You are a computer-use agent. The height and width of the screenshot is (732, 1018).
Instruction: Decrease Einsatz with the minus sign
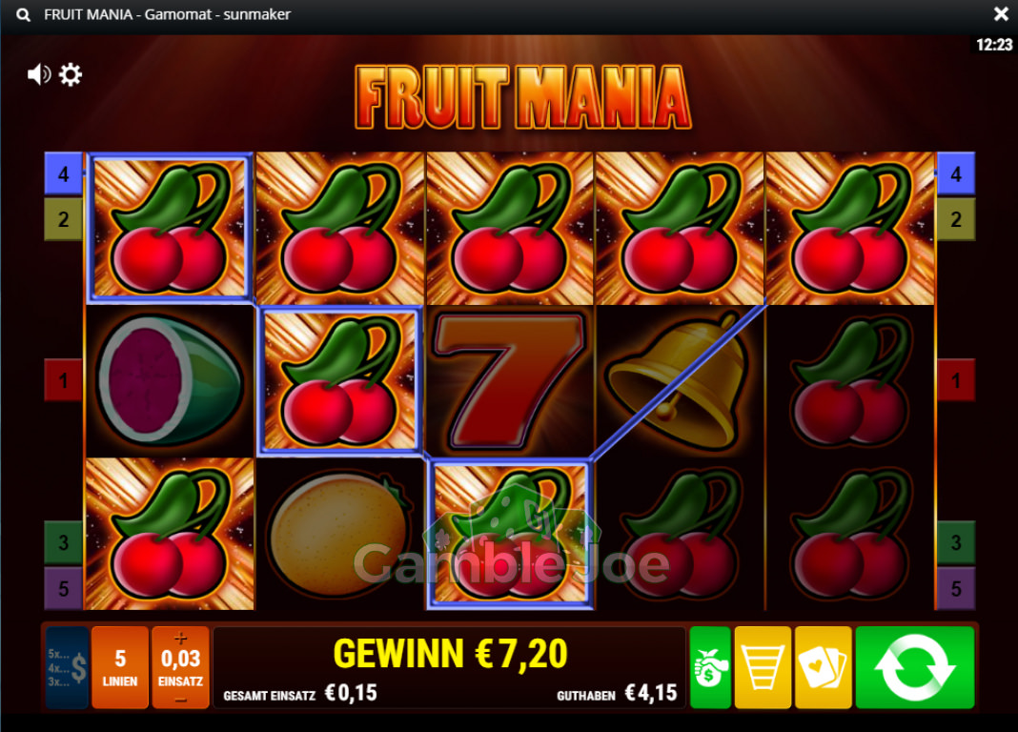(x=180, y=701)
